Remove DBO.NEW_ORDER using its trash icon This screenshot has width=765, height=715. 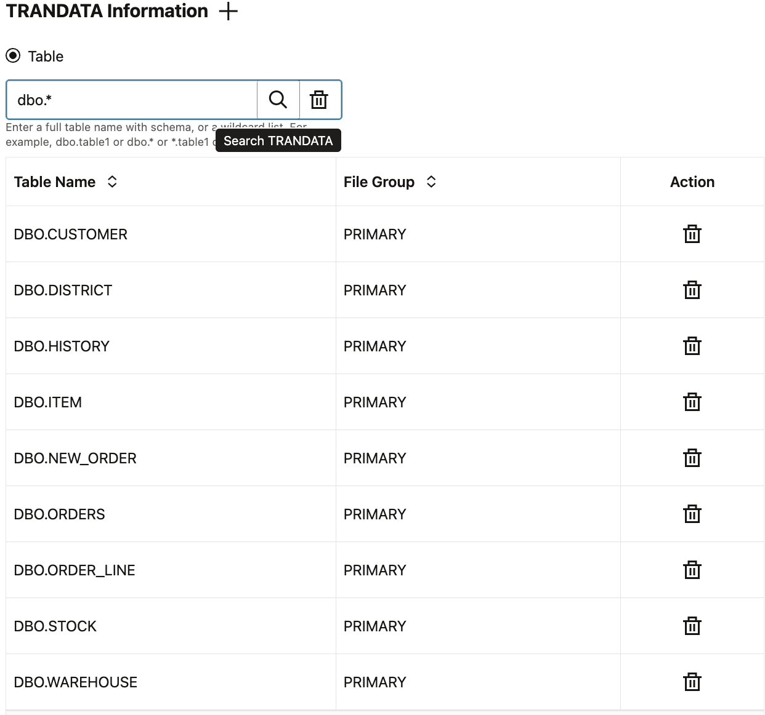tap(692, 458)
